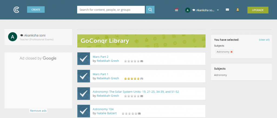277x118 pixels.
Task: Click checkmark thumbnail for Astronomy 104
Action: [x=84, y=111]
